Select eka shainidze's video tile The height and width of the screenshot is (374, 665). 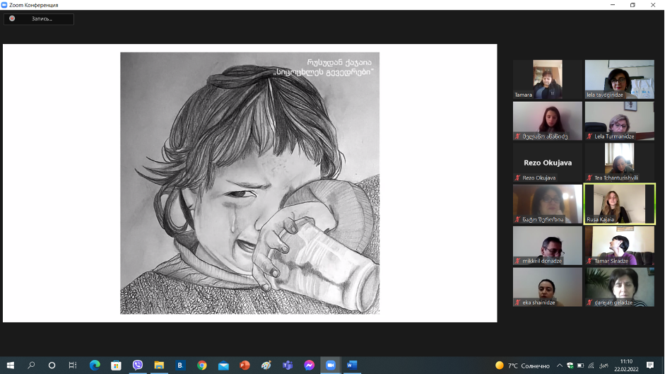coord(548,287)
